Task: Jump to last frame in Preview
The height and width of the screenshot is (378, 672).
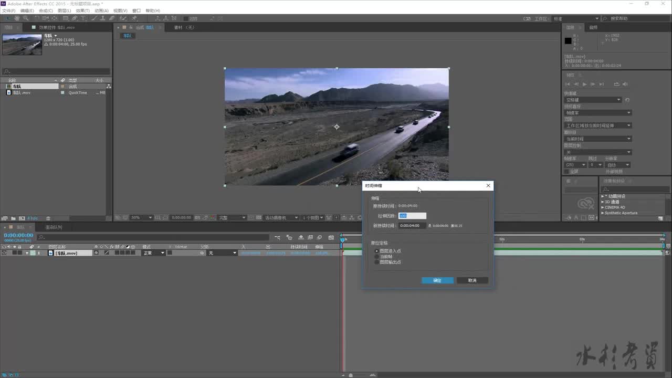Action: [x=601, y=84]
